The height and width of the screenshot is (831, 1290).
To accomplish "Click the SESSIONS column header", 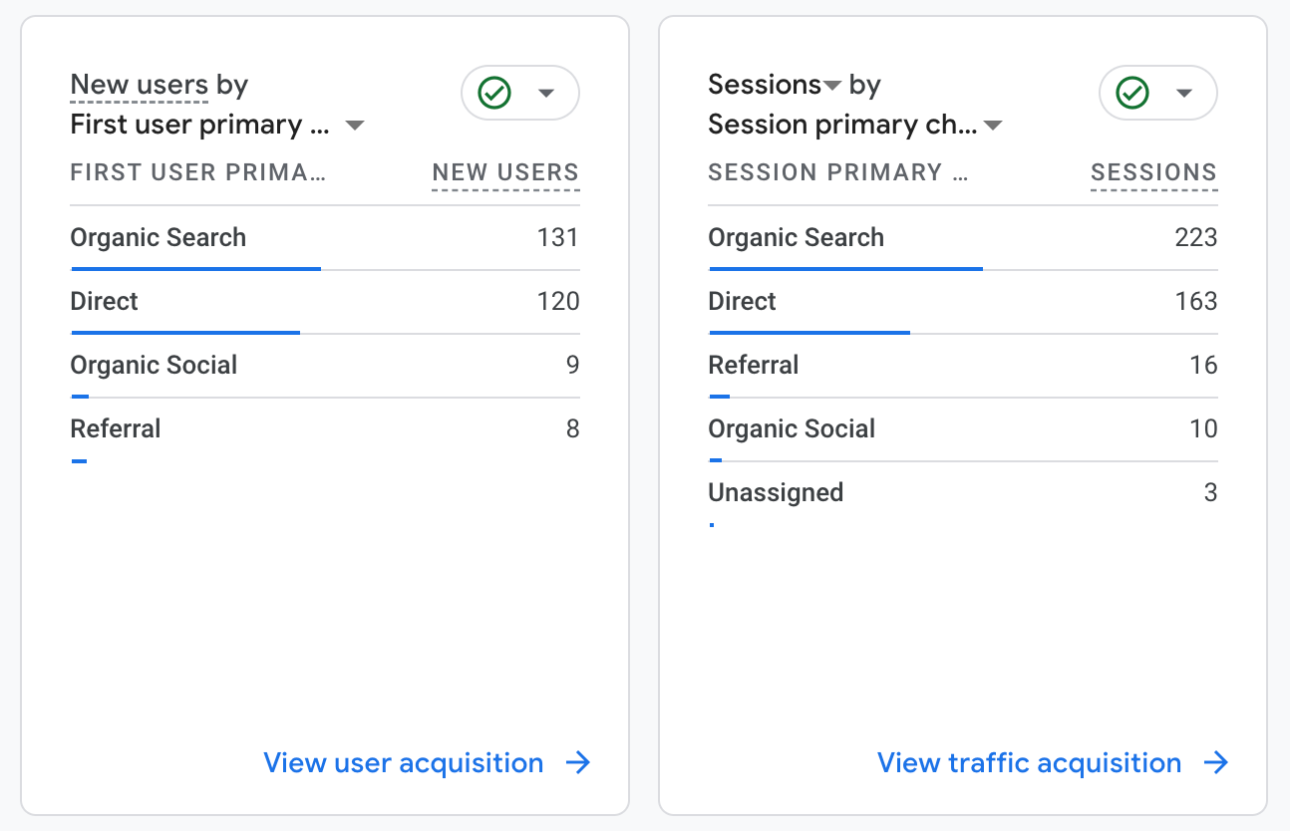I will point(1153,172).
